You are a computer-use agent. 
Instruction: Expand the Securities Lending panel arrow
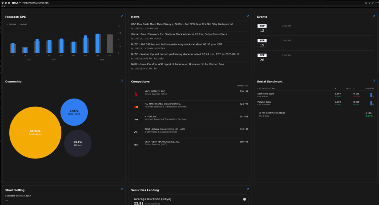coord(248,189)
